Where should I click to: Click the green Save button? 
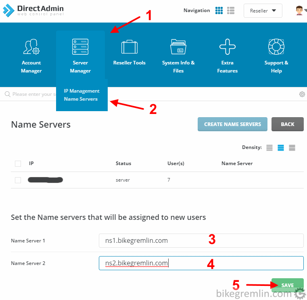click(287, 286)
